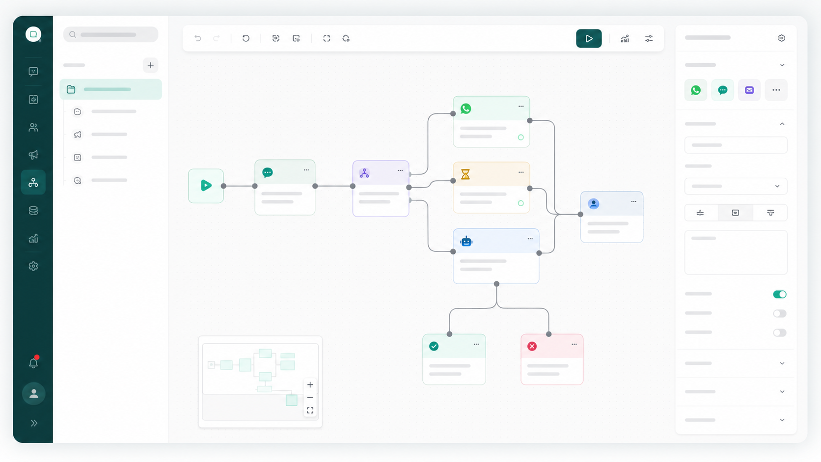The width and height of the screenshot is (821, 462).
Task: Zoom in using minimap plus button
Action: coord(310,385)
